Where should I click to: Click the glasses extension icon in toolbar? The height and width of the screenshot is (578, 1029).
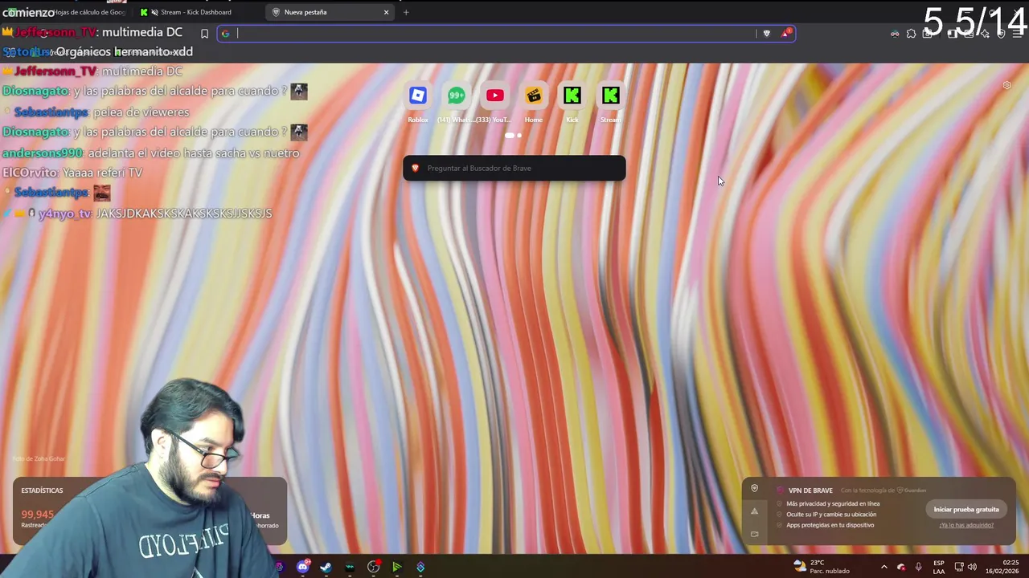point(895,34)
